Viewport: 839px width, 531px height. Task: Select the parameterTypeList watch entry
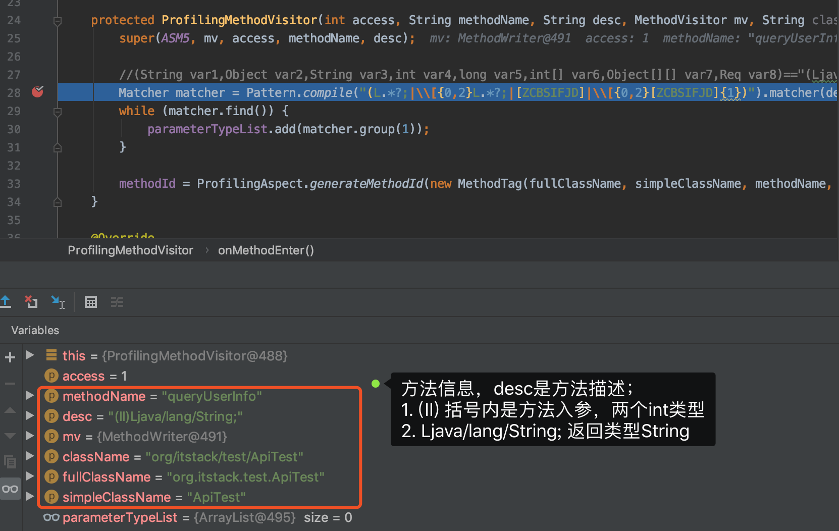(x=198, y=517)
